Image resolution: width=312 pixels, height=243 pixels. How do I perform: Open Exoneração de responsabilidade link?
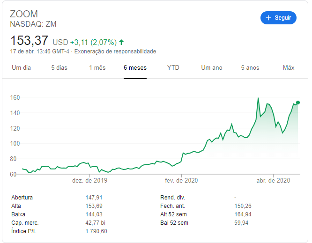pos(115,52)
